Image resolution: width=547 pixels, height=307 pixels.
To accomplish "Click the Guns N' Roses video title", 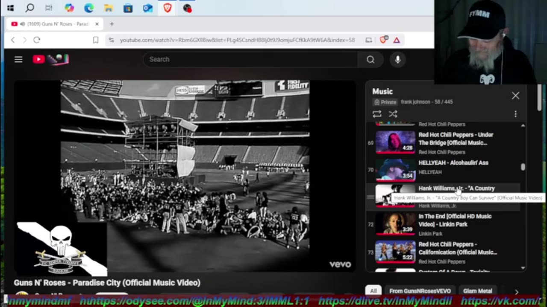I will 107,283.
